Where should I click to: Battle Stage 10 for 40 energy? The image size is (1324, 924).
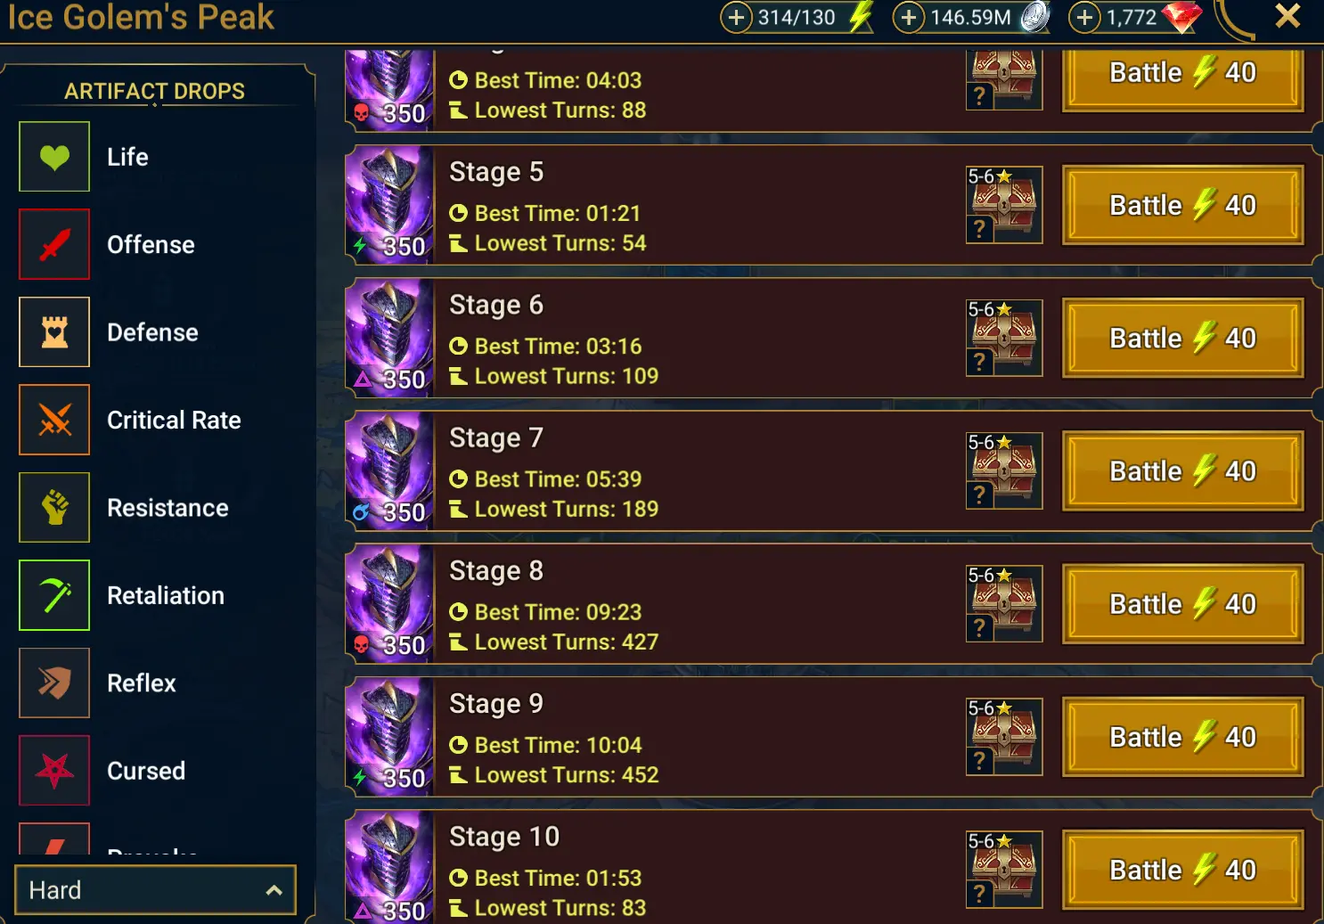(x=1182, y=870)
